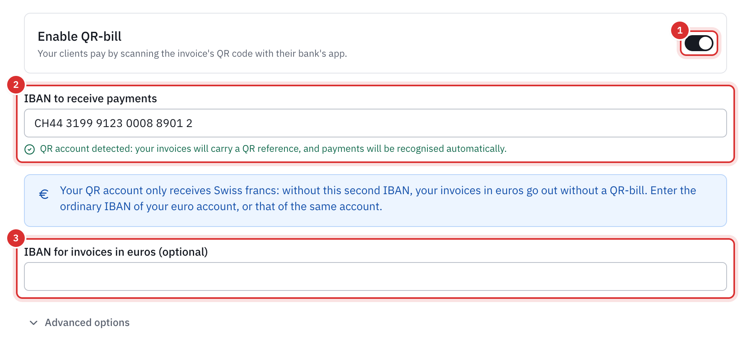Click 'QR account detected' confirmation message

(273, 149)
